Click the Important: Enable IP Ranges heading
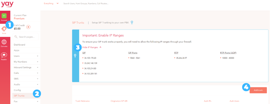270x104 pixels. coord(103,35)
